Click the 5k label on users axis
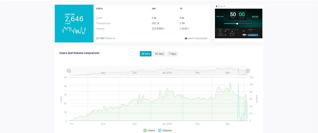 pos(65,77)
